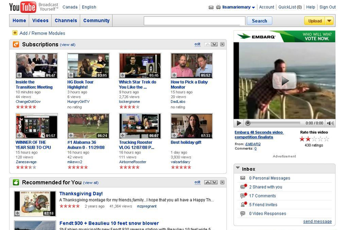Click the Upload button
This screenshot has width=342, height=230.
(315, 21)
